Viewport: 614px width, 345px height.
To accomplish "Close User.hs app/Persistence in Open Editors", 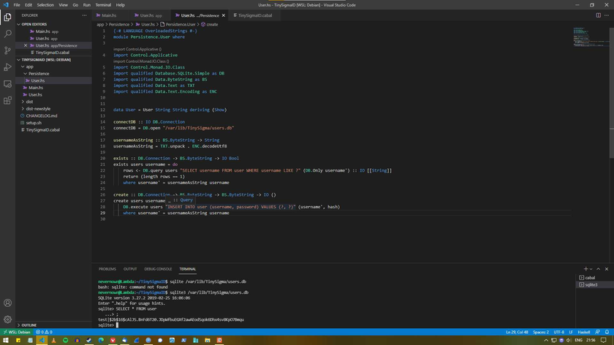I will click(26, 45).
